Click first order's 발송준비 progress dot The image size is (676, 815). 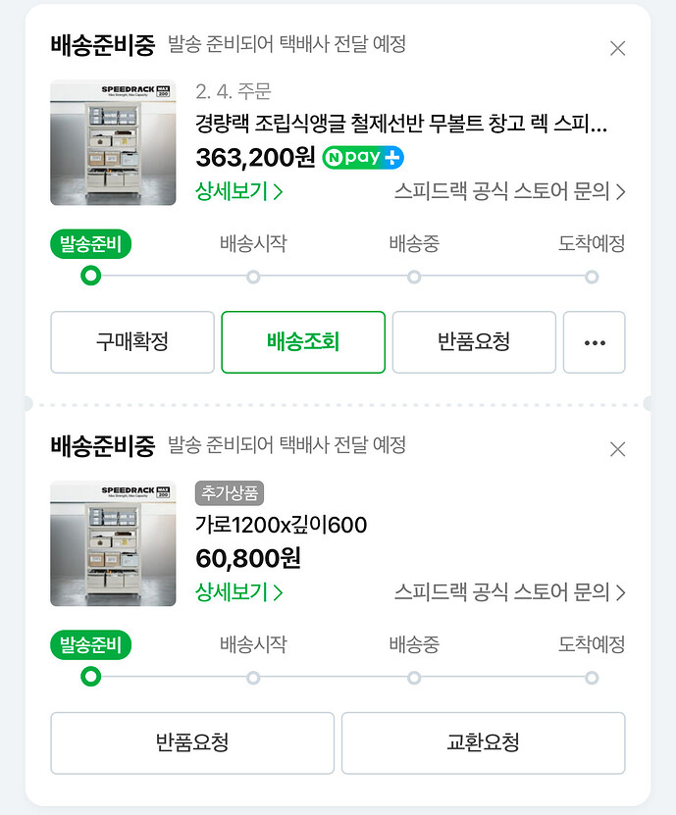tap(91, 277)
